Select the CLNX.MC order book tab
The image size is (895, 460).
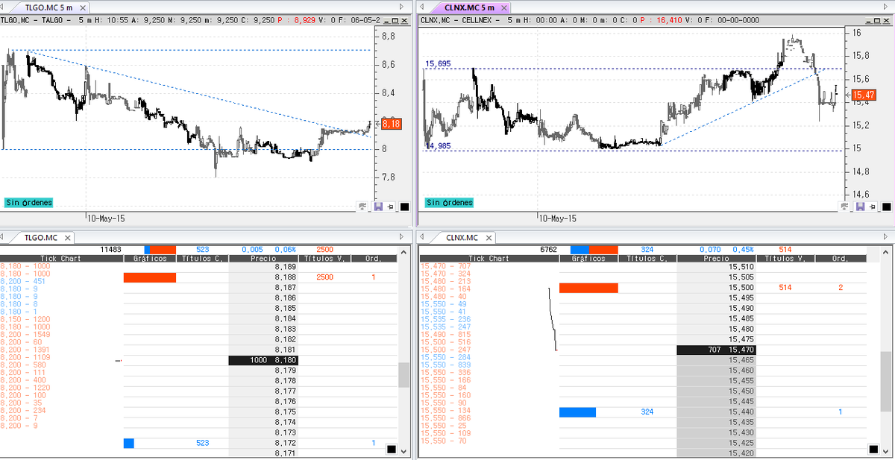[x=462, y=238]
